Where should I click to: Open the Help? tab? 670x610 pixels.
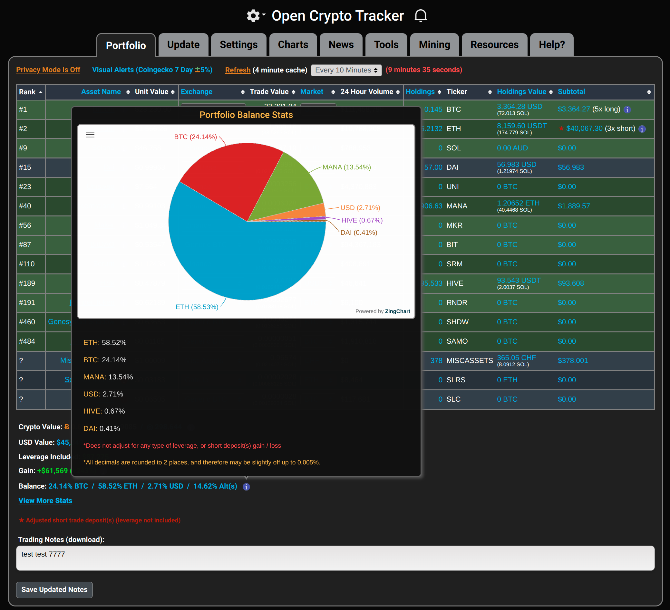pyautogui.click(x=552, y=44)
